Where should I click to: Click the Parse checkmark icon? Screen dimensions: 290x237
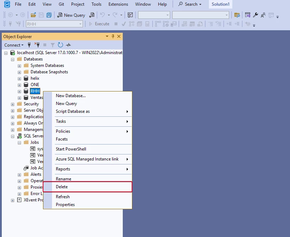pos(124,24)
